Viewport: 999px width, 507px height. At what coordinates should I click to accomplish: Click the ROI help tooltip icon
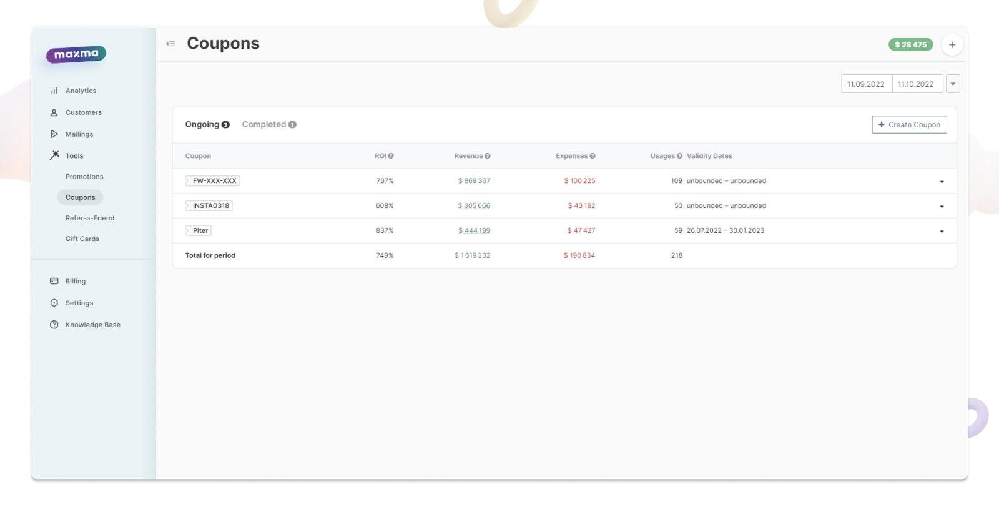click(391, 156)
